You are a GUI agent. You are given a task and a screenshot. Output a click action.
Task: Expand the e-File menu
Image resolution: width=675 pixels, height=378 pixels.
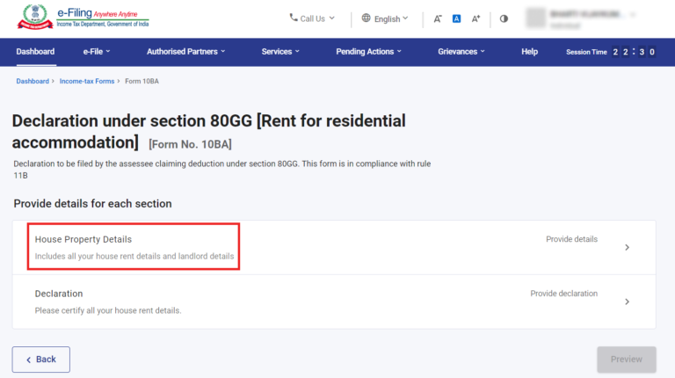click(x=97, y=52)
